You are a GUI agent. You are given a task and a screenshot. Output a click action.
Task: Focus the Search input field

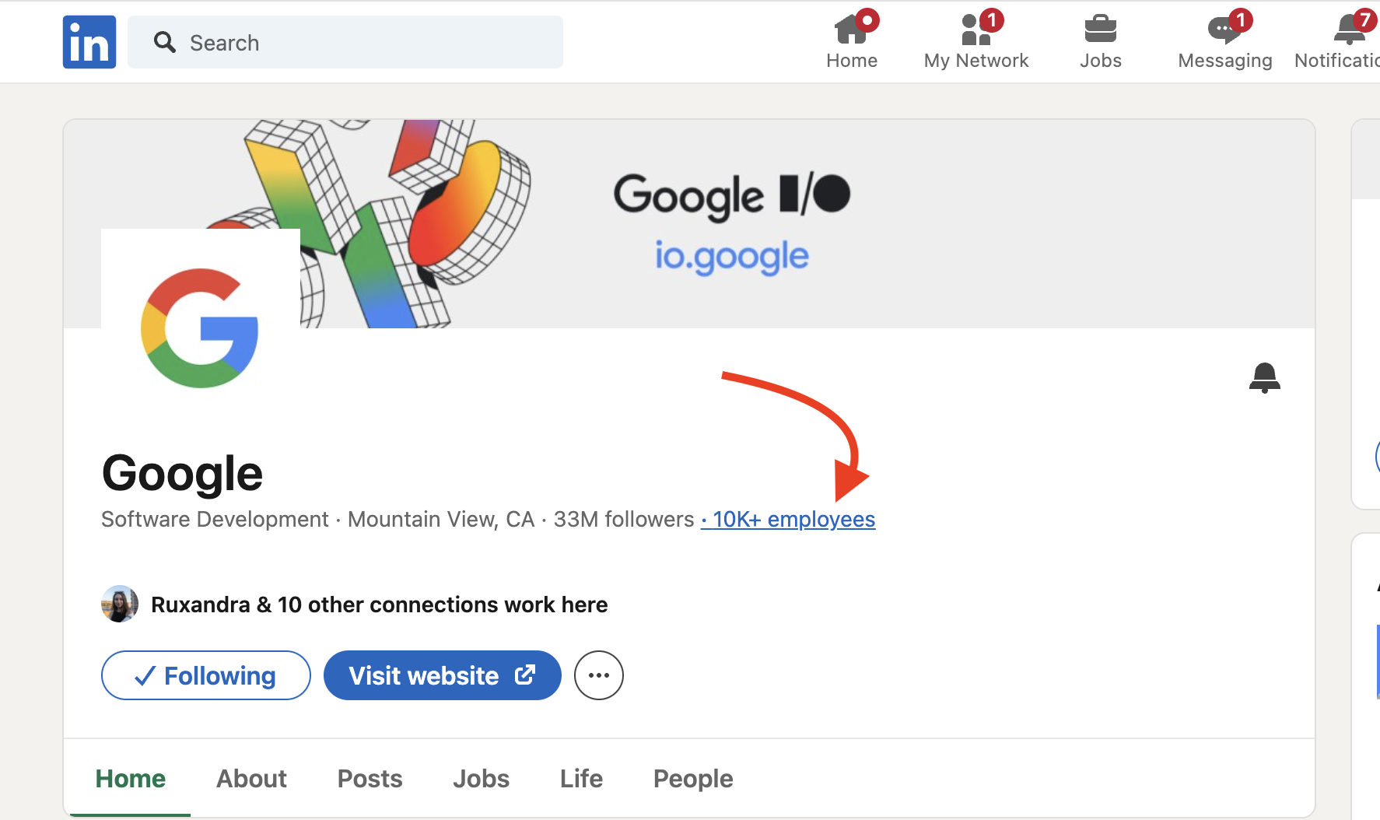[345, 42]
